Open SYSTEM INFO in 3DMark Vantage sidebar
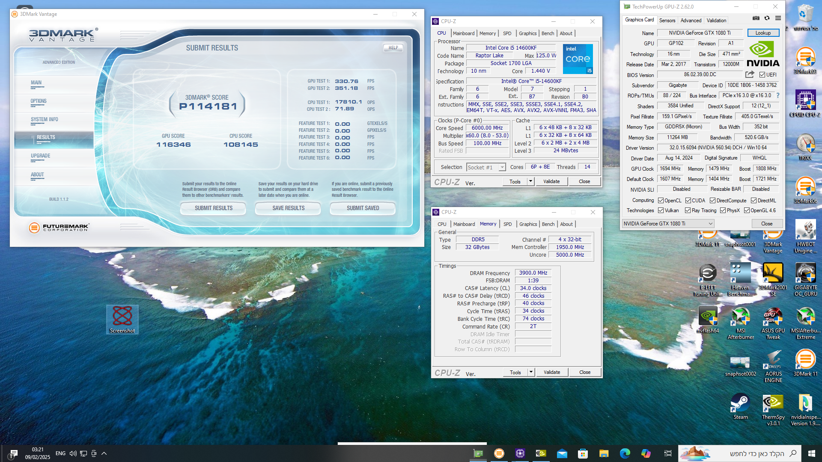The height and width of the screenshot is (462, 822). pyautogui.click(x=45, y=119)
